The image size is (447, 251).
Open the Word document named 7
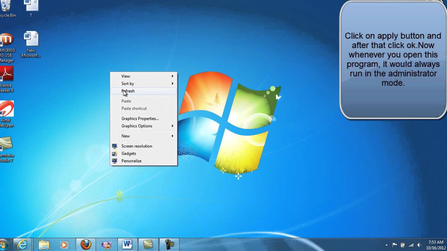(31, 9)
